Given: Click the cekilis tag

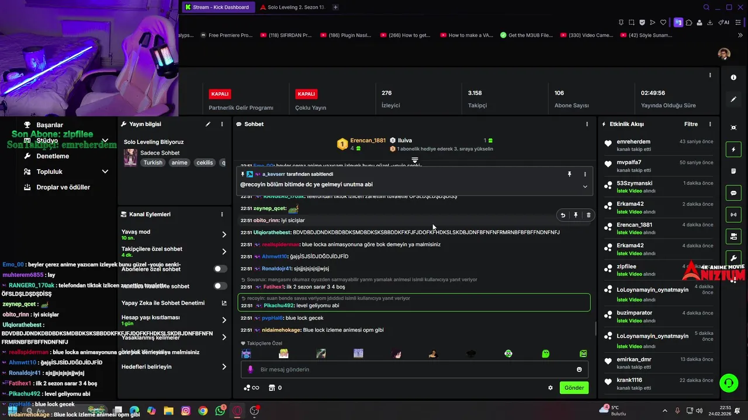Looking at the screenshot, I should [205, 163].
